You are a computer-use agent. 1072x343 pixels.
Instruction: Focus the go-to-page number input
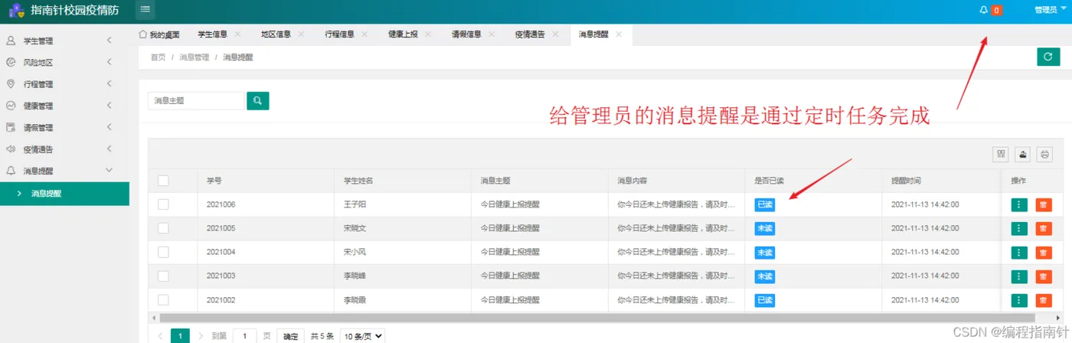click(x=244, y=336)
